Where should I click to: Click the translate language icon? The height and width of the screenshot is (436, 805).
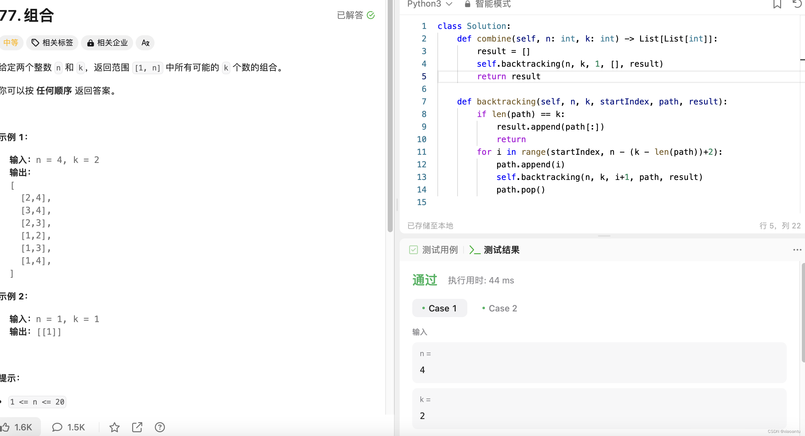click(x=145, y=43)
